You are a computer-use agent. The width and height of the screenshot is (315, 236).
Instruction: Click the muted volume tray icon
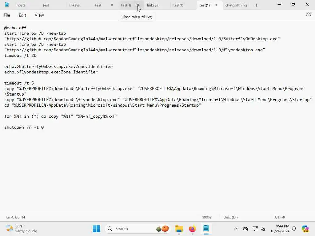point(263,229)
